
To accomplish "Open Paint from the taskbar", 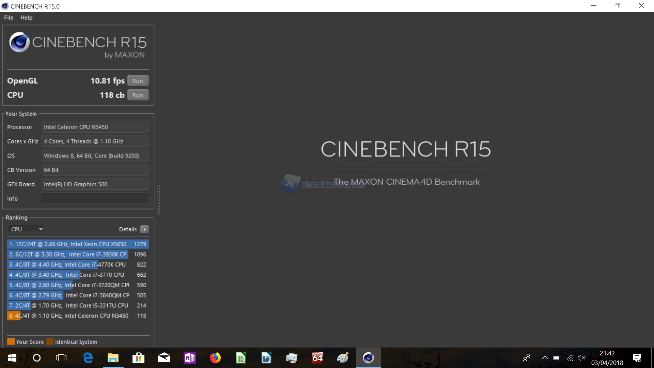I will (343, 358).
